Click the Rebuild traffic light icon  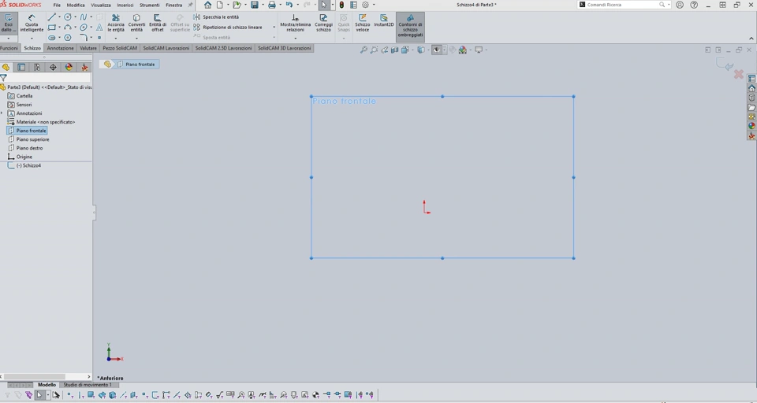(x=341, y=5)
